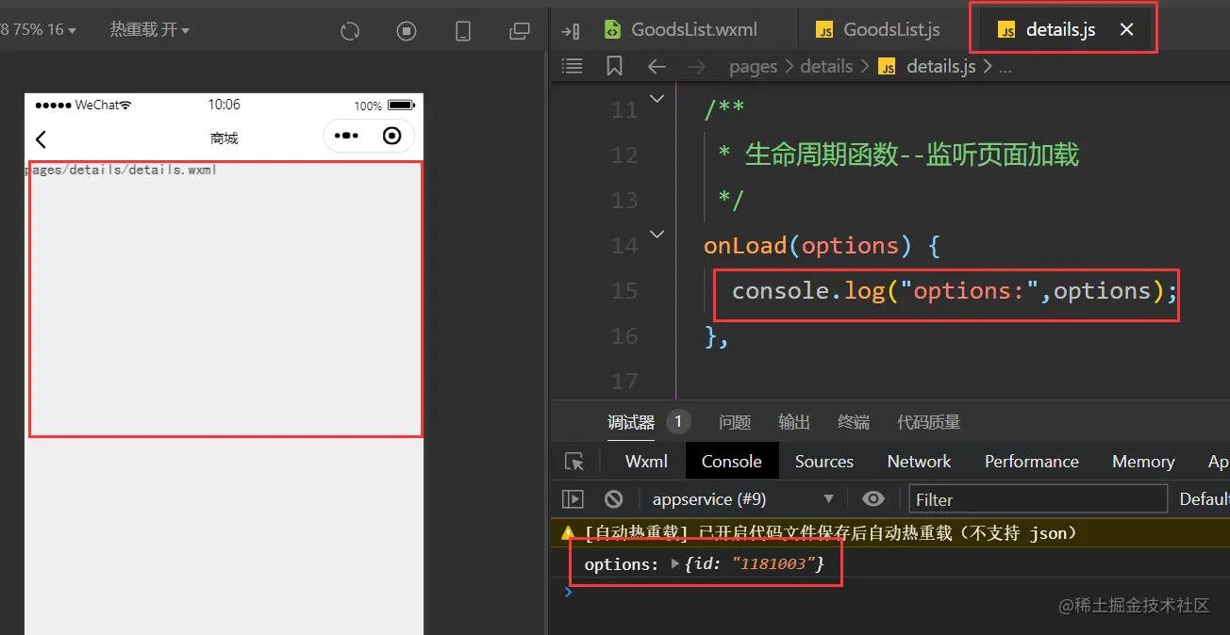Viewport: 1230px width, 635px height.
Task: Open the 代码质量 panel tab
Action: coord(928,422)
